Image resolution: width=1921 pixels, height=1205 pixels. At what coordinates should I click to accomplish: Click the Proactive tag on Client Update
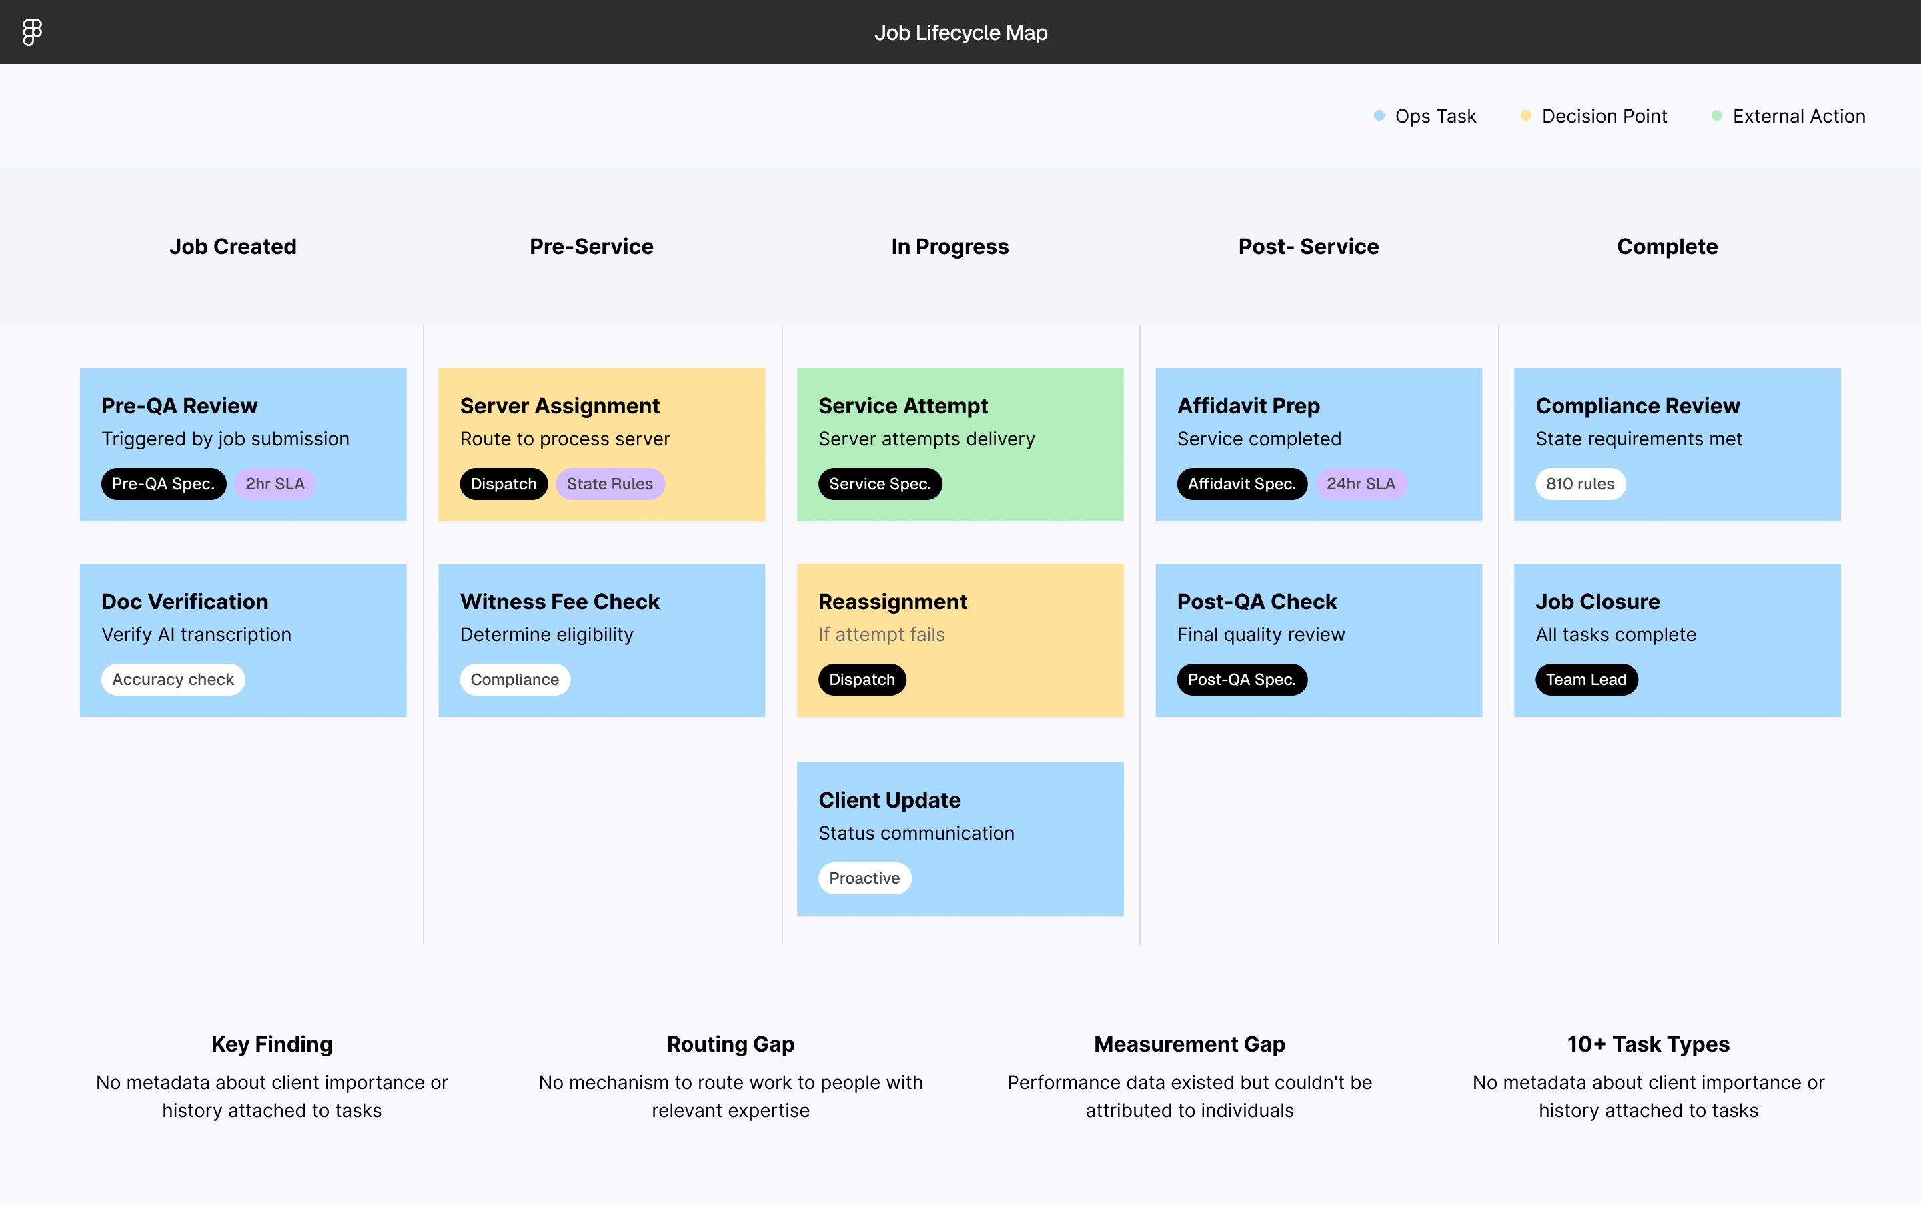[864, 878]
